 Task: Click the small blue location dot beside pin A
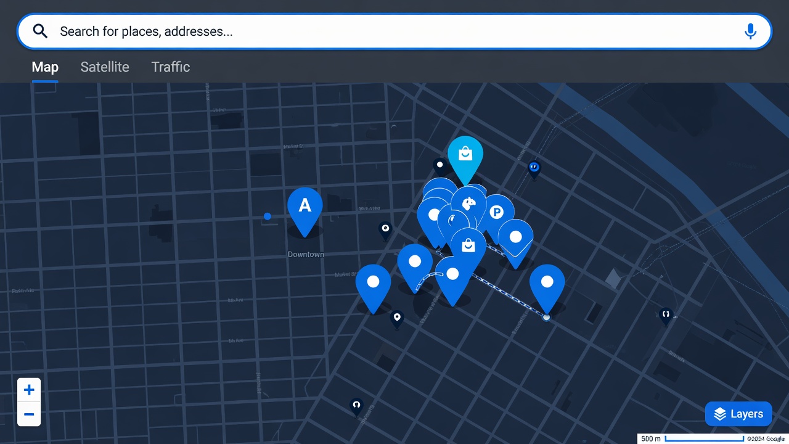coord(268,216)
